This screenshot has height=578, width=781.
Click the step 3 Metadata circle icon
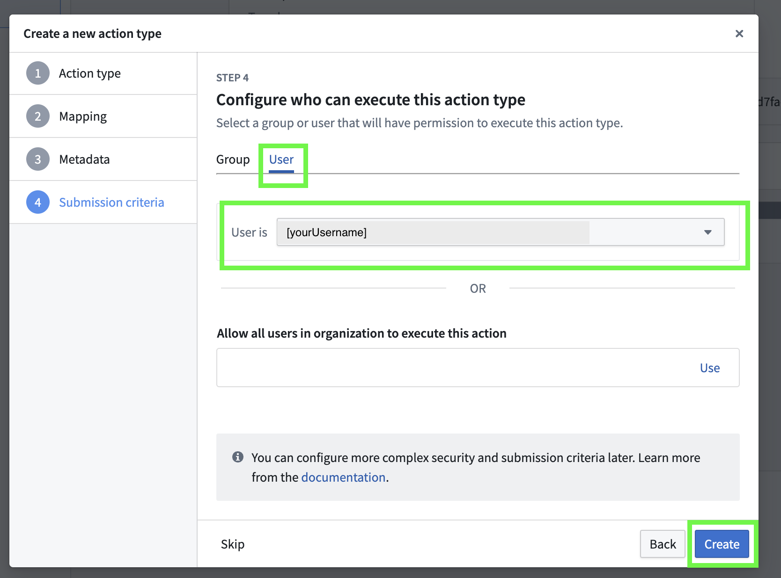(37, 159)
